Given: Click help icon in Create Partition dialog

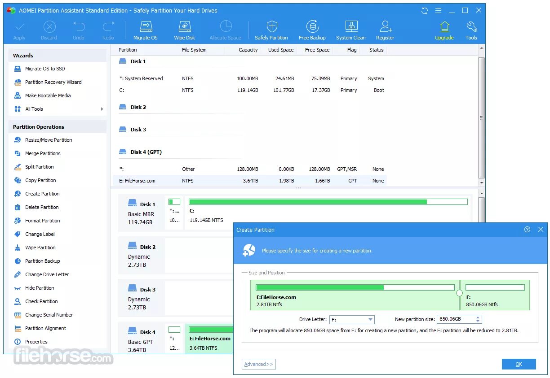Looking at the screenshot, I should pos(527,230).
